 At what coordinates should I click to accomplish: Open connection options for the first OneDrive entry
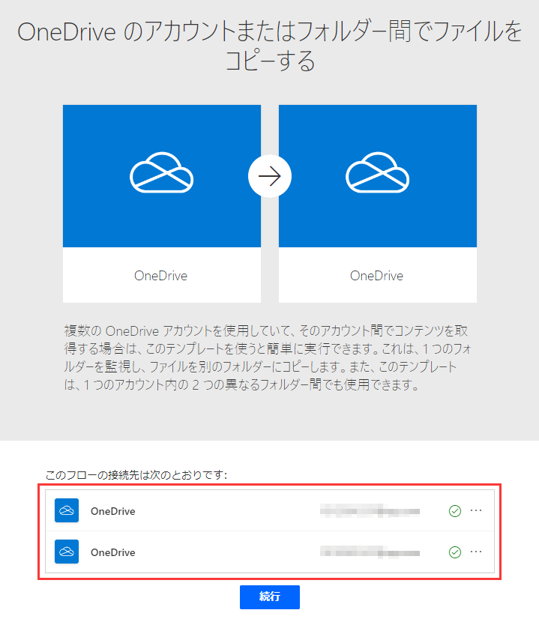pyautogui.click(x=476, y=510)
